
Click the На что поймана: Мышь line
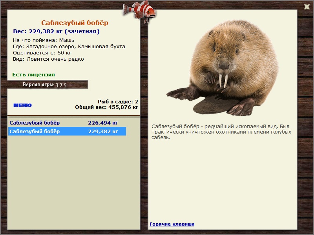click(44, 40)
